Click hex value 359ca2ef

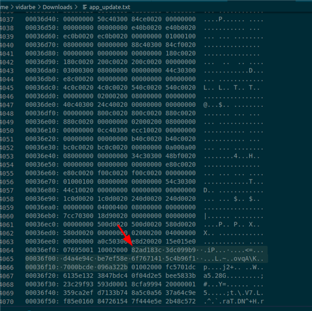78,293
